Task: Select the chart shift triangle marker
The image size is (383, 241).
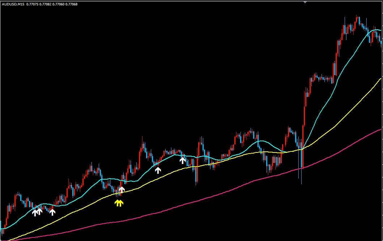Action: (x=305, y=2)
